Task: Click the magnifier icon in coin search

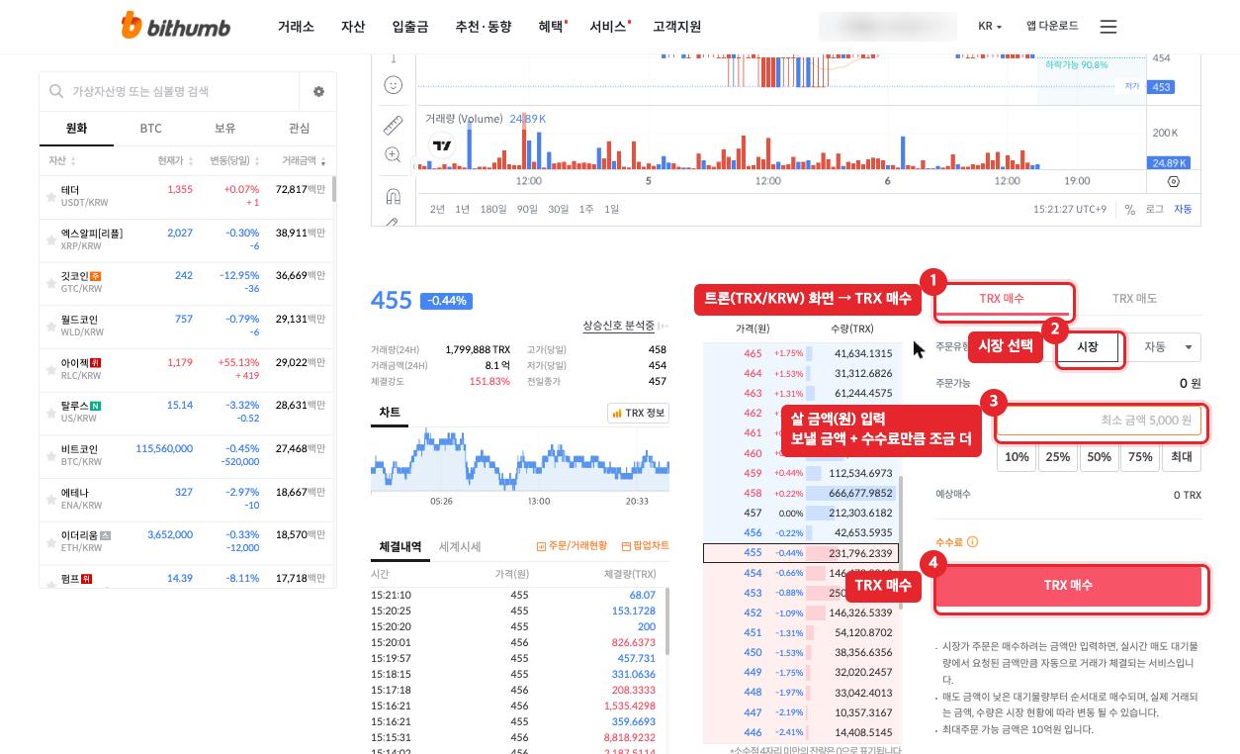Action: (55, 91)
